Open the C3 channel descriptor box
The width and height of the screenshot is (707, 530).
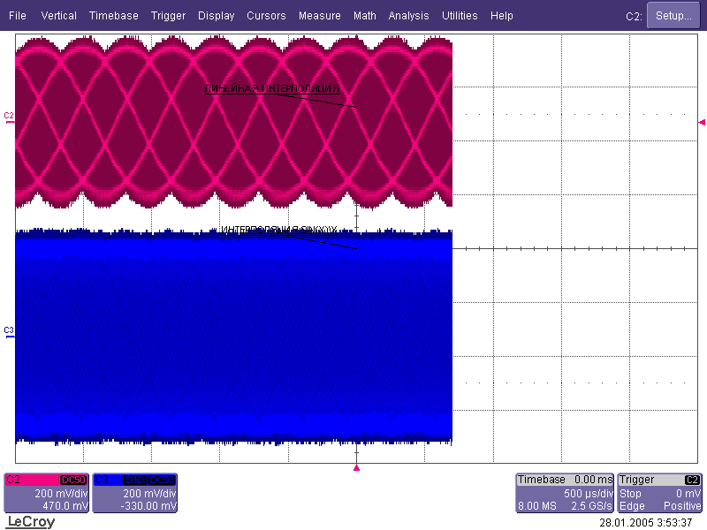[135, 493]
